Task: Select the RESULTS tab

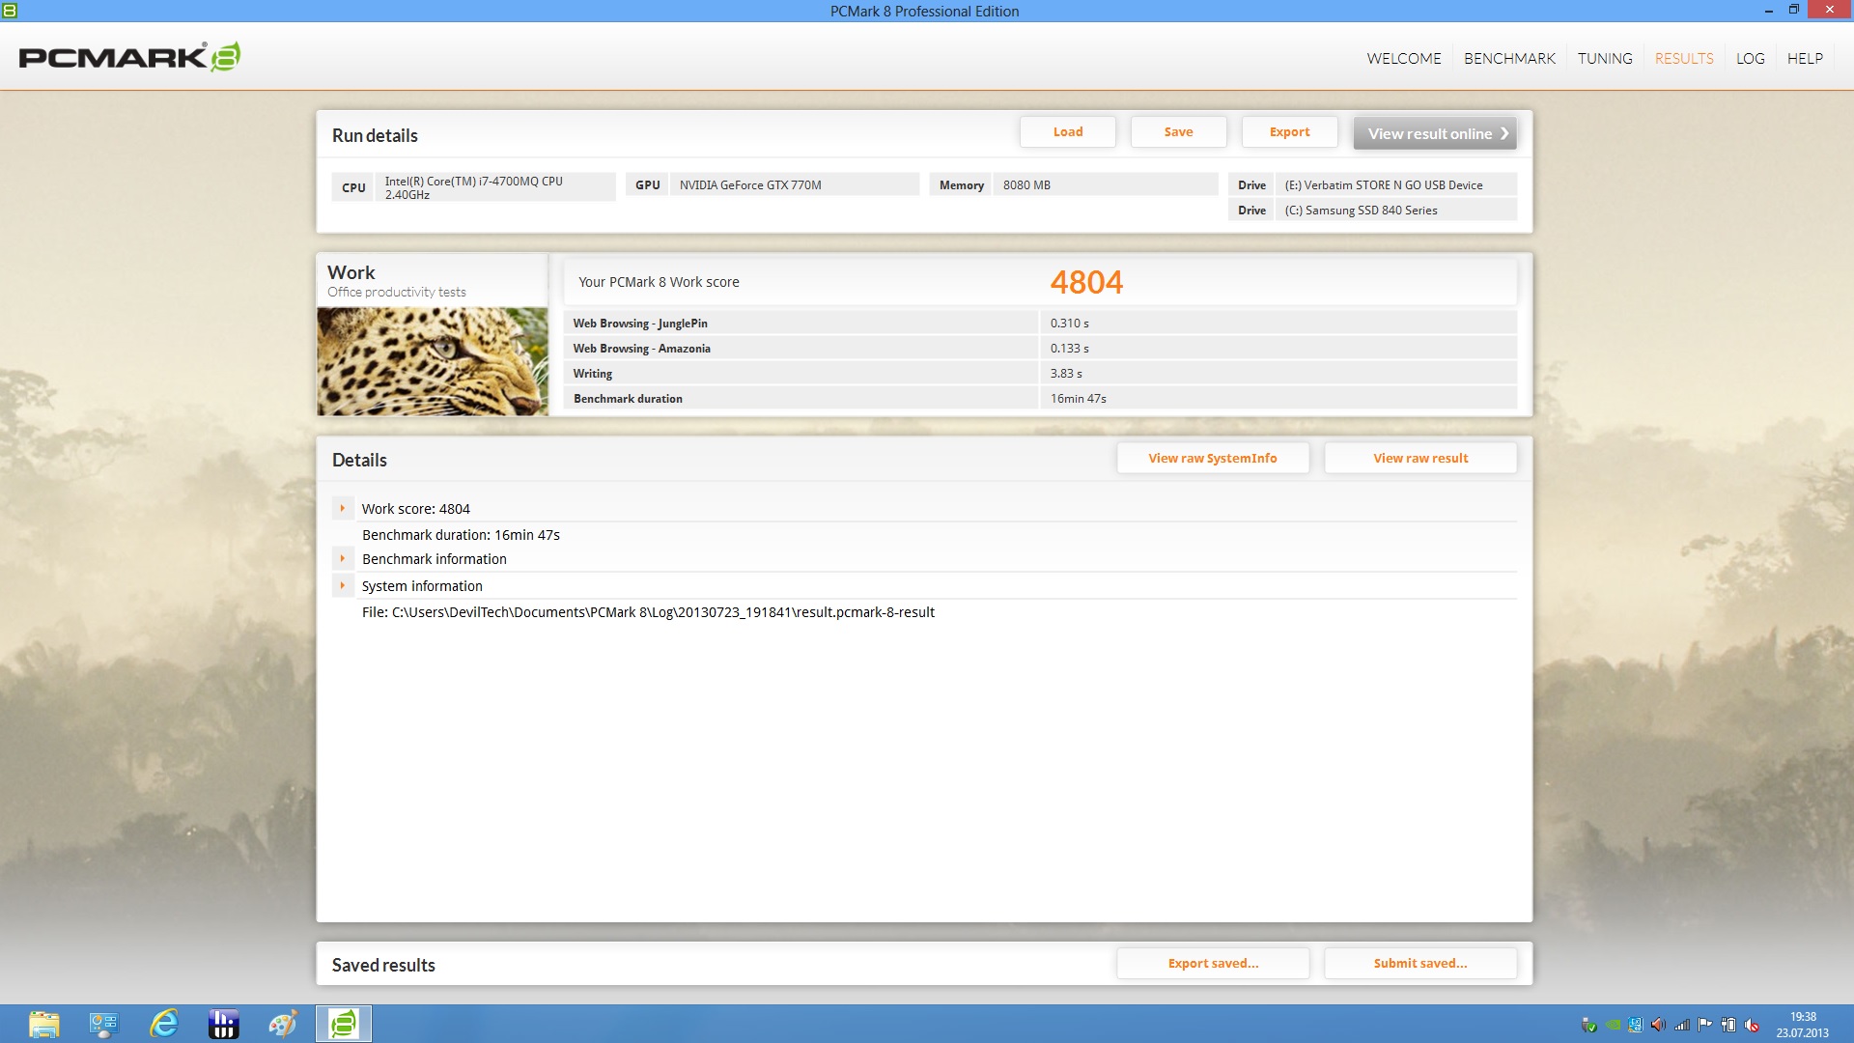Action: click(1684, 58)
